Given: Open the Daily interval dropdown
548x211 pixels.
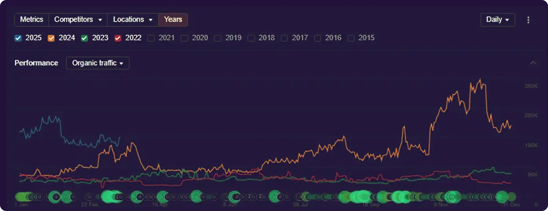Looking at the screenshot, I should tap(497, 20).
